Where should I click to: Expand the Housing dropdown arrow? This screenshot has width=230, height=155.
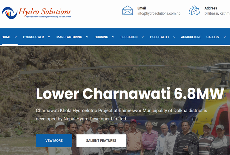tap(113, 37)
